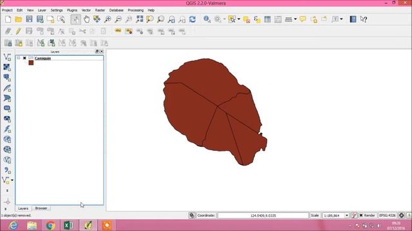Image resolution: width=412 pixels, height=231 pixels.
Task: Open the Composer Manager icon
Action: click(61, 19)
